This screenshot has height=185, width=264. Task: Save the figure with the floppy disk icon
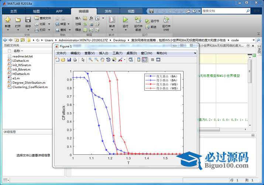click(x=69, y=60)
